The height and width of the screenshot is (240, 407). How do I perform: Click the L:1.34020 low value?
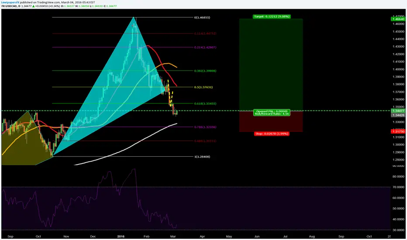96,6
